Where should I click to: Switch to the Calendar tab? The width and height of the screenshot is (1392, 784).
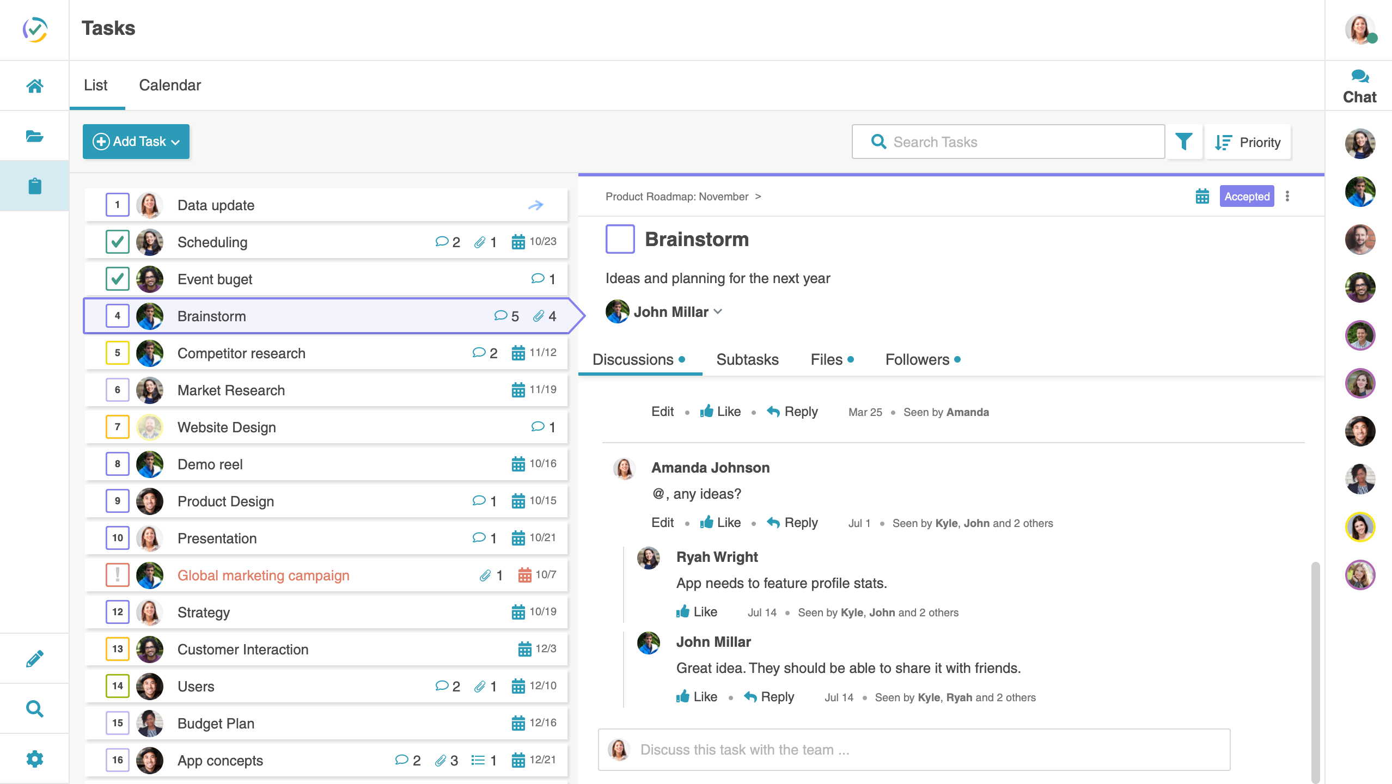[170, 85]
